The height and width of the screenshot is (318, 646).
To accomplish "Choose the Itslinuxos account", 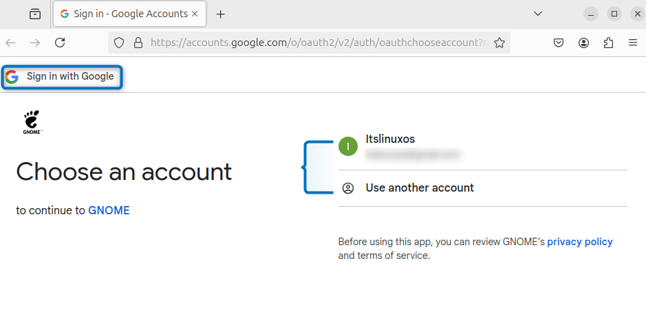I will [x=482, y=147].
